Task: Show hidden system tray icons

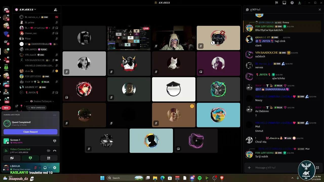Action: coord(293,178)
